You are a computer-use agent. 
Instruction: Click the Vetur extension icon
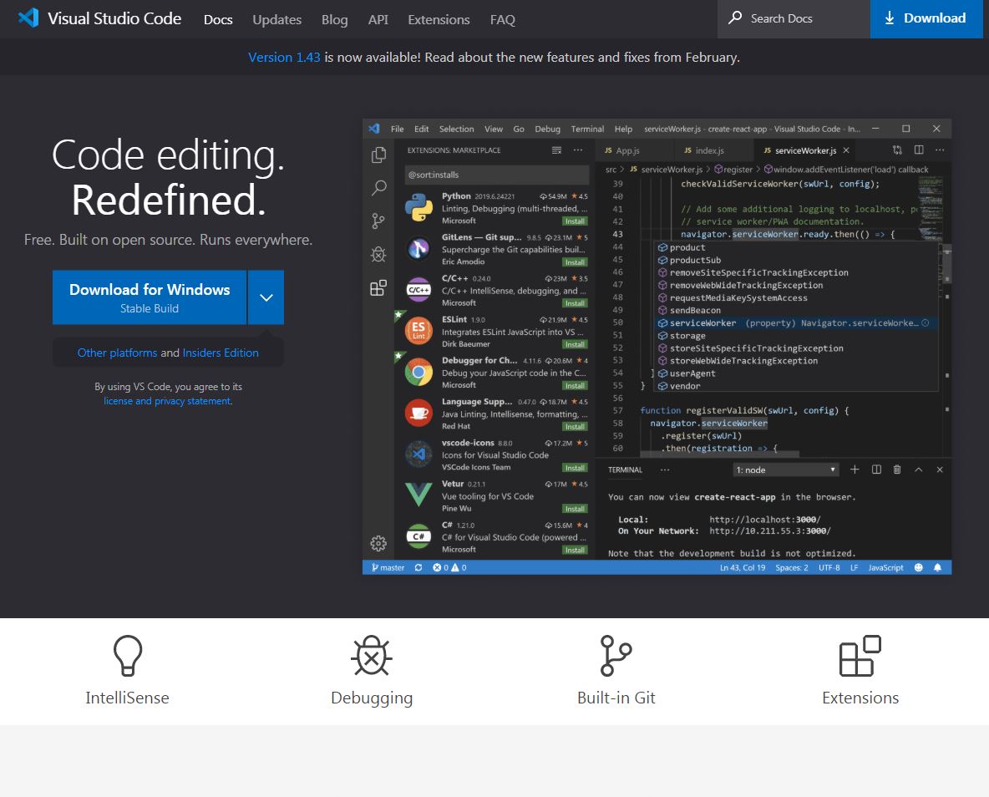[418, 494]
